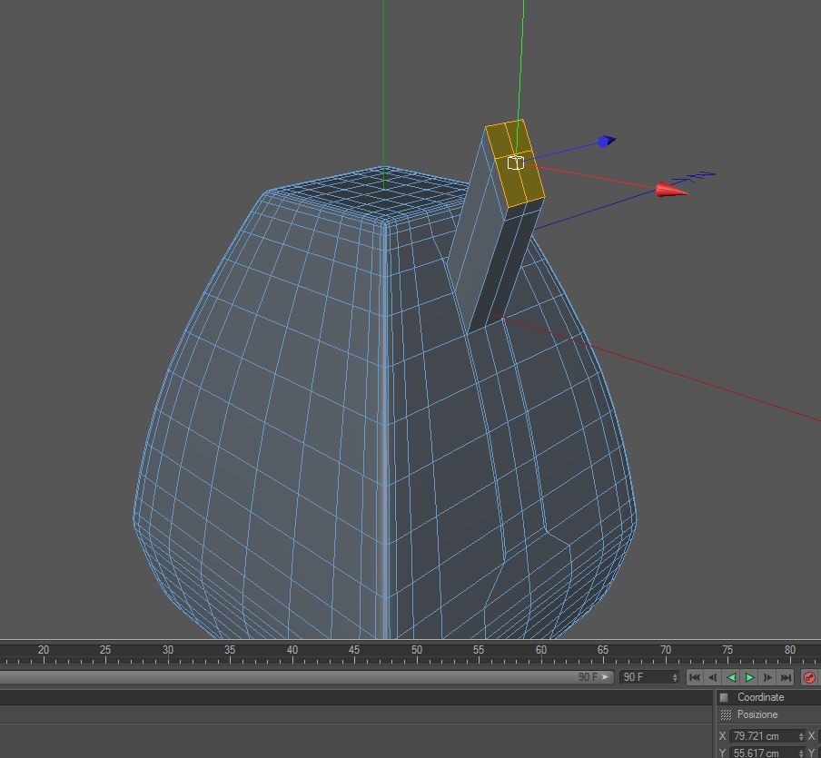821x758 pixels.
Task: Click the Y position field 55.617 cm
Action: pyautogui.click(x=767, y=753)
